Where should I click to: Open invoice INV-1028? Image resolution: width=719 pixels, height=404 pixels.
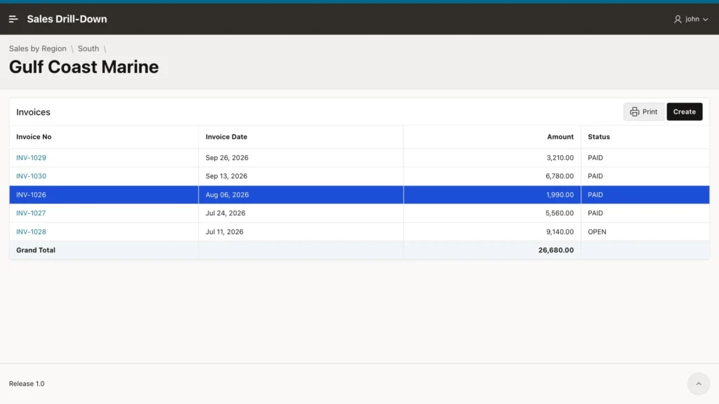click(31, 231)
